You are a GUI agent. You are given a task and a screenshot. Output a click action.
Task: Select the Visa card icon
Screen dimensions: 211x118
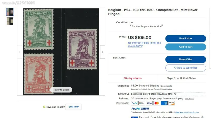149,103
